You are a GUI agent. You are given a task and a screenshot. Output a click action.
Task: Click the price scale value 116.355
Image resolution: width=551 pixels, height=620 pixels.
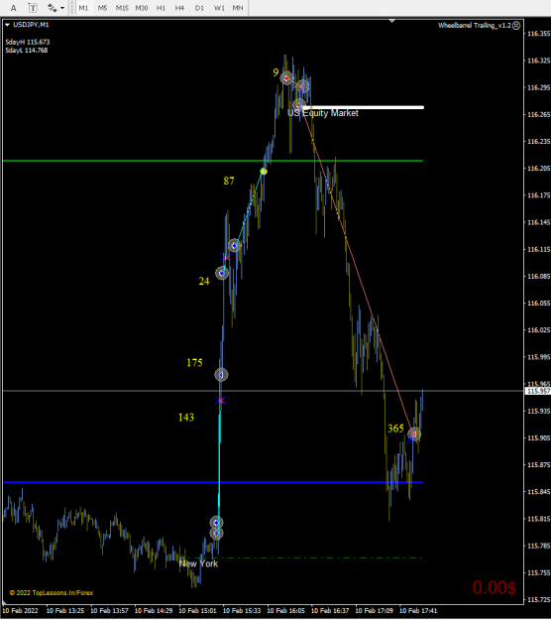click(x=539, y=34)
